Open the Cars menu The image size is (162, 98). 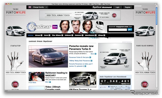click(x=46, y=35)
